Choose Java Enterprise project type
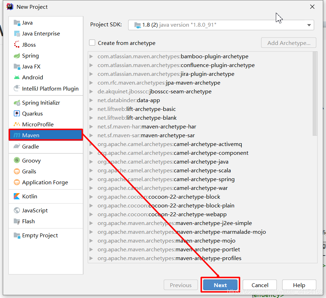 (46, 33)
